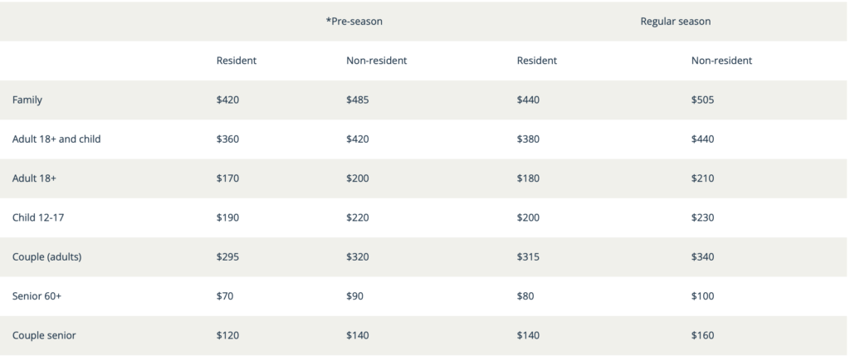Click the Couple (adults) row label
Screen dimensions: 850x356
[x=46, y=257]
